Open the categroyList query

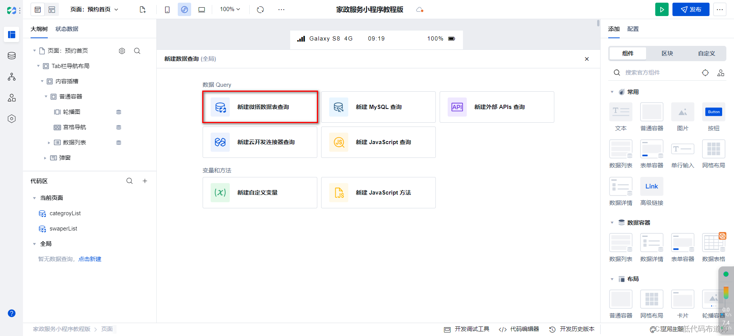click(65, 213)
